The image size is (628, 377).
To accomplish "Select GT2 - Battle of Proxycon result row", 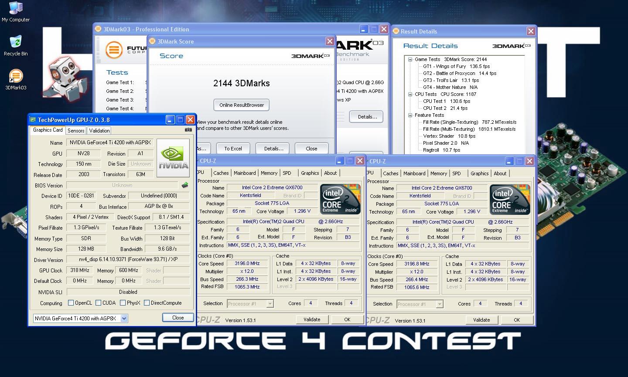I will coord(460,73).
